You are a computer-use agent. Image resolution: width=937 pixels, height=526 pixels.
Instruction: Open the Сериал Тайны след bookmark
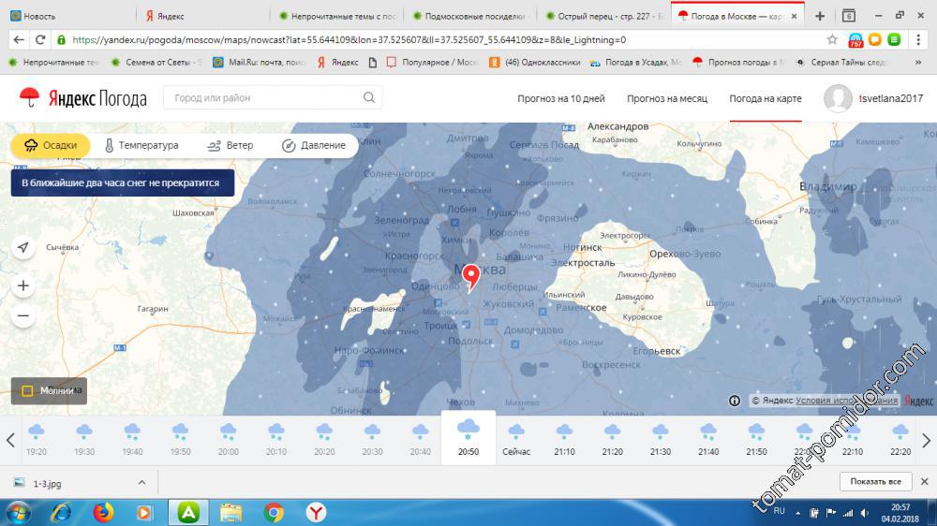point(841,62)
